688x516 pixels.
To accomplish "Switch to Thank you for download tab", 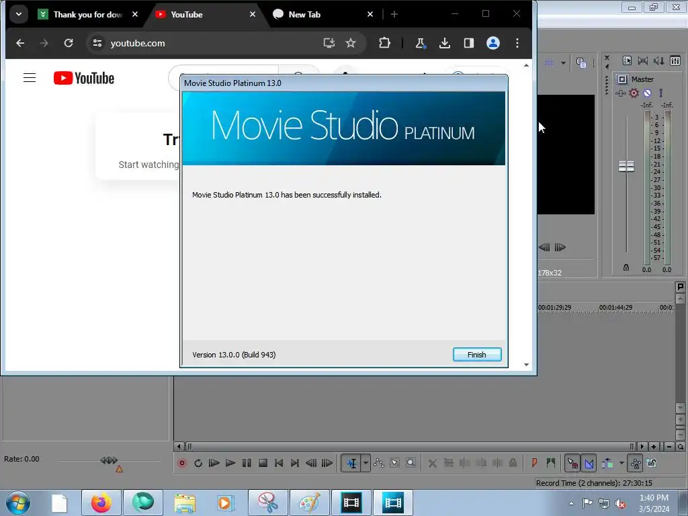I will (87, 15).
